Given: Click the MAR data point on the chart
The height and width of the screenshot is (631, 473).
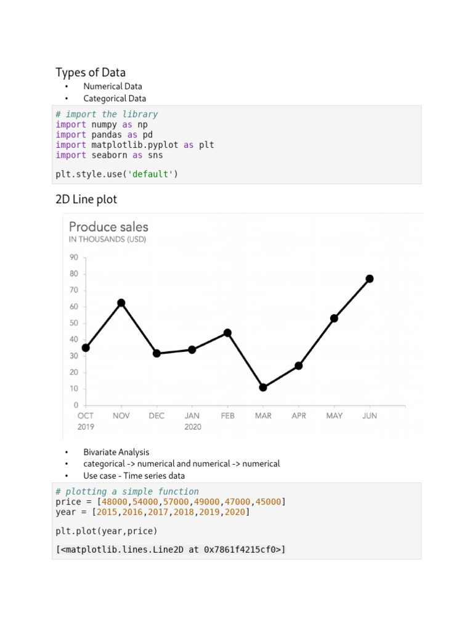Looking at the screenshot, I should click(263, 388).
